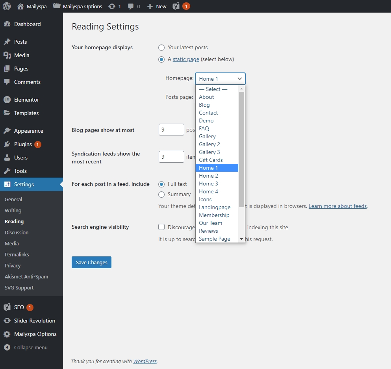The width and height of the screenshot is (391, 369).
Task: Open the 'Learn more about feeds' link
Action: tap(337, 206)
